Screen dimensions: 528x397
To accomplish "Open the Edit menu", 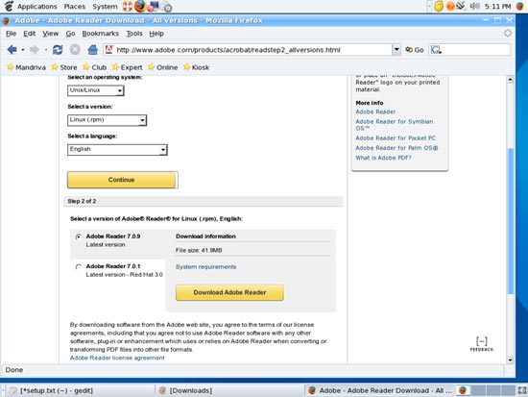I will click(x=30, y=34).
